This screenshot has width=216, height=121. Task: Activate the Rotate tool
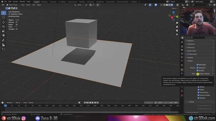click(4, 27)
